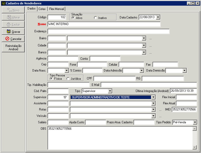Click the ellipsis lookup button next to Cidade
Screen dimensions: 201x153
[150, 46]
